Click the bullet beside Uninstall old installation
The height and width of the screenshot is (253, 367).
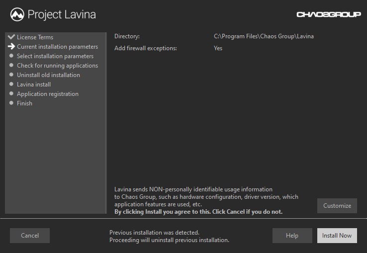point(11,75)
